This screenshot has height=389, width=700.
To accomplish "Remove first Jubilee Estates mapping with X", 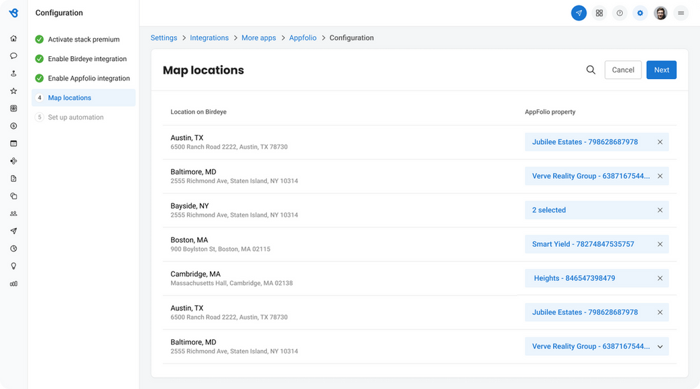I will 660,142.
